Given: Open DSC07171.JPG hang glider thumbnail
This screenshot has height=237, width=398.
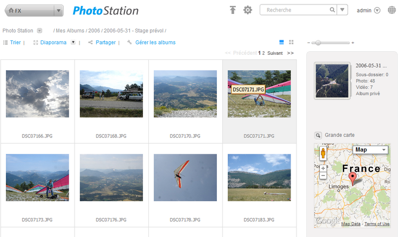Looking at the screenshot, I should coord(259,94).
